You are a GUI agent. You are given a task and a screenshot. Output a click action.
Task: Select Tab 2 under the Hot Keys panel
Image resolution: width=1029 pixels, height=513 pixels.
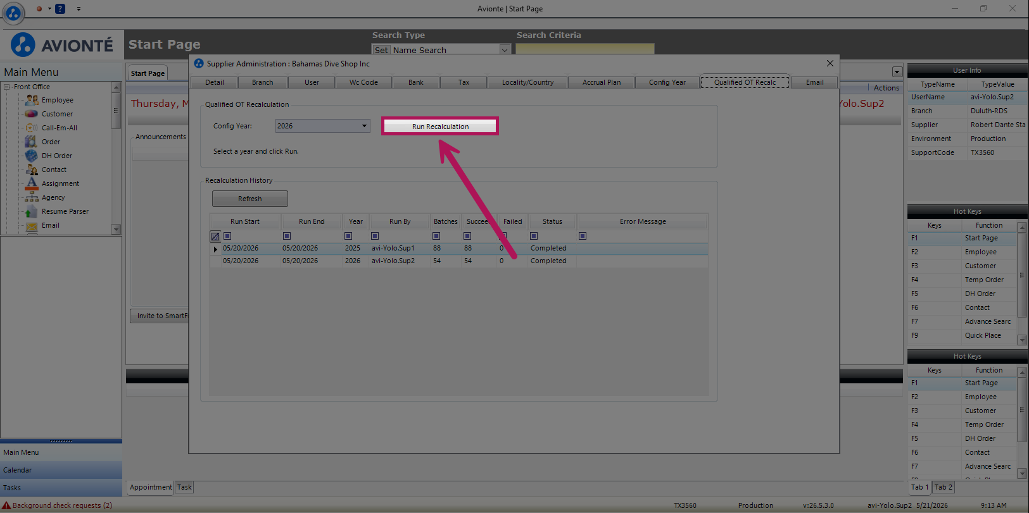(x=943, y=487)
